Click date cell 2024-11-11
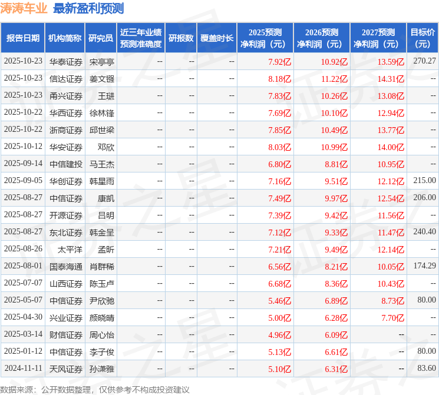The image size is (439, 395). click(23, 368)
